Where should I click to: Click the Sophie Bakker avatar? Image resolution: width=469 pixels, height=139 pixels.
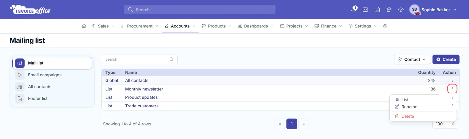[x=415, y=9]
